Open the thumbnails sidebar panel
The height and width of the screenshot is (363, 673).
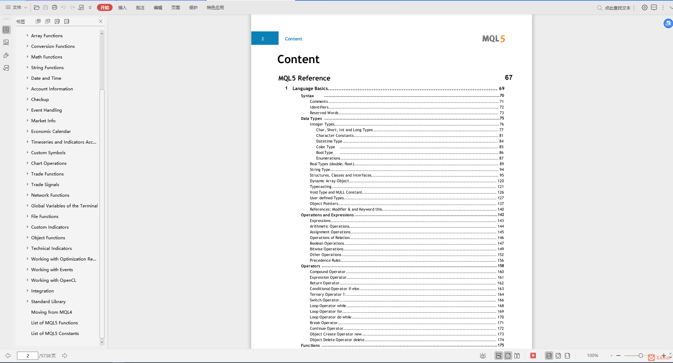[6, 43]
